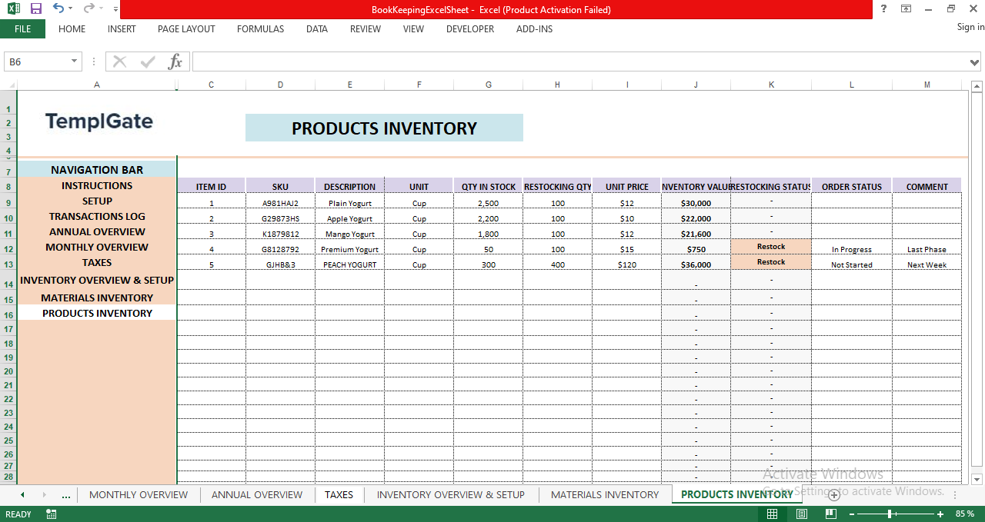The height and width of the screenshot is (522, 985).
Task: Click the PRODUCTS INVENTORY title banner
Action: pos(384,128)
